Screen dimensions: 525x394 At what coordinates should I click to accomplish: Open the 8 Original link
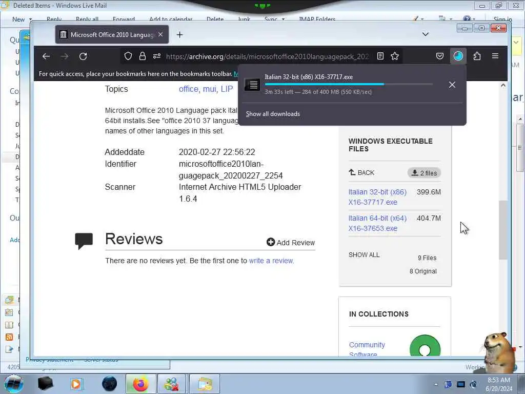[423, 271]
